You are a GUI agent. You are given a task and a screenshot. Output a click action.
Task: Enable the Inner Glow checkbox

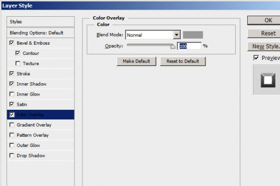(x=12, y=94)
